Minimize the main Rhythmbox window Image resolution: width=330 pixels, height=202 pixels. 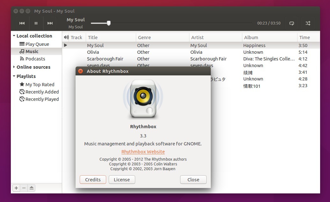(x=22, y=11)
